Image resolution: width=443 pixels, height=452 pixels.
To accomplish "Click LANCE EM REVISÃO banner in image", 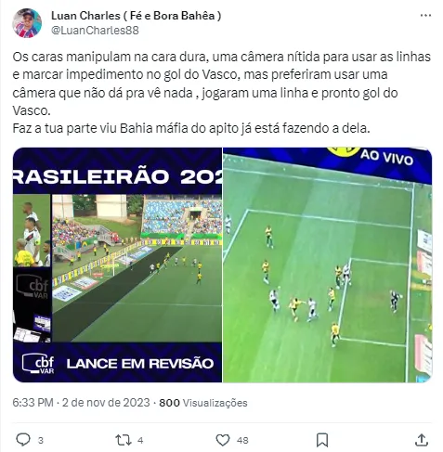I will point(140,363).
